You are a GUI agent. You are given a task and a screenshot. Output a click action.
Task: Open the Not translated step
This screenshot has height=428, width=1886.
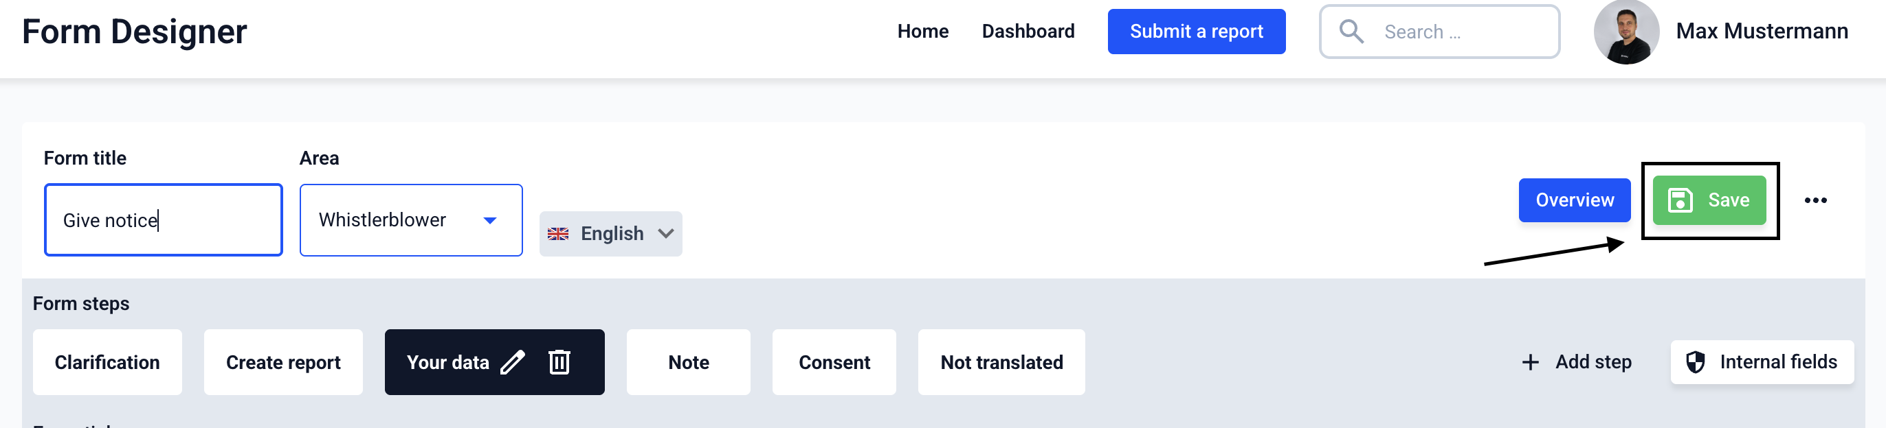click(1001, 362)
